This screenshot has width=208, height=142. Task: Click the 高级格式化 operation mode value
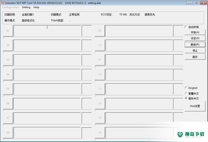point(28,20)
